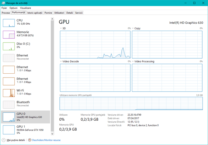This screenshot has width=208, height=145.
Task: Switch to the Utilizatori tab
Action: tap(59, 13)
